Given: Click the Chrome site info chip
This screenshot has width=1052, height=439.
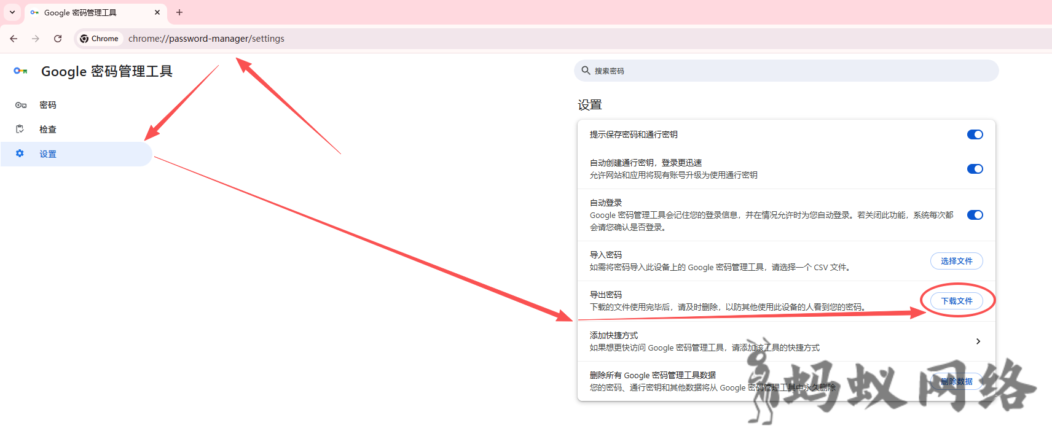Looking at the screenshot, I should (x=99, y=39).
